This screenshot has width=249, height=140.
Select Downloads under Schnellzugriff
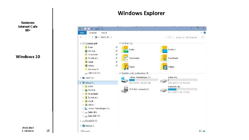93,58
